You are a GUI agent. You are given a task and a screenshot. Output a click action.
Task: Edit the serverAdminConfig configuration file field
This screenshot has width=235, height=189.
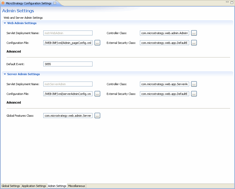tap(68, 94)
